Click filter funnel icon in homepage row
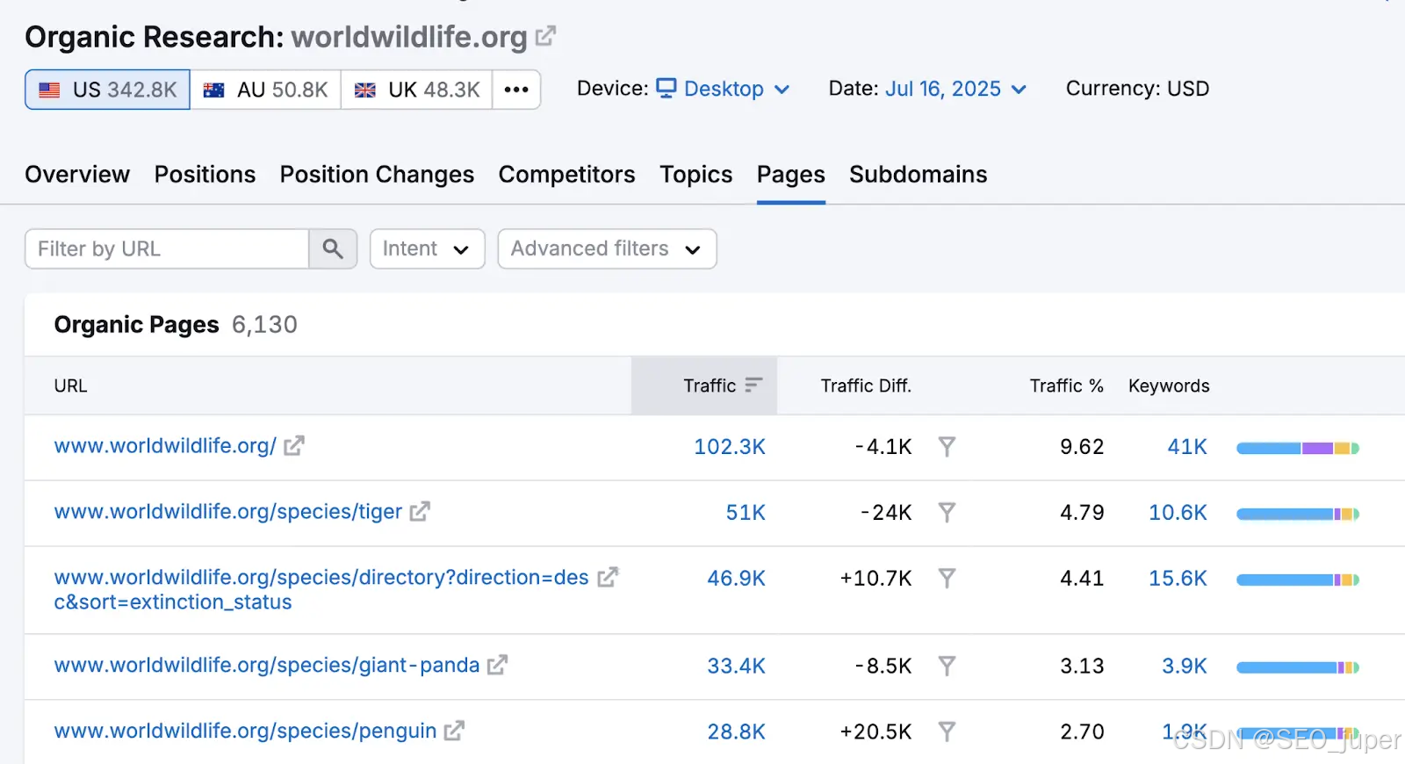This screenshot has width=1405, height=764. [x=947, y=446]
